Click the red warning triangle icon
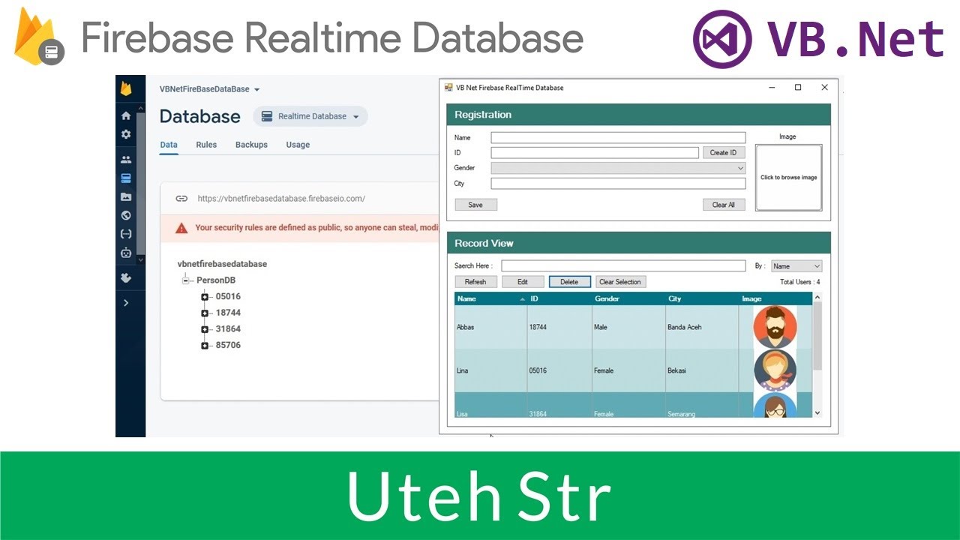960x540 pixels. pyautogui.click(x=181, y=228)
